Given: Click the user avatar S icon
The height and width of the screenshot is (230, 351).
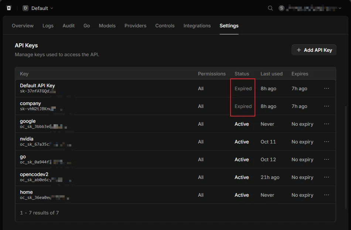Looking at the screenshot, I should 282,8.
